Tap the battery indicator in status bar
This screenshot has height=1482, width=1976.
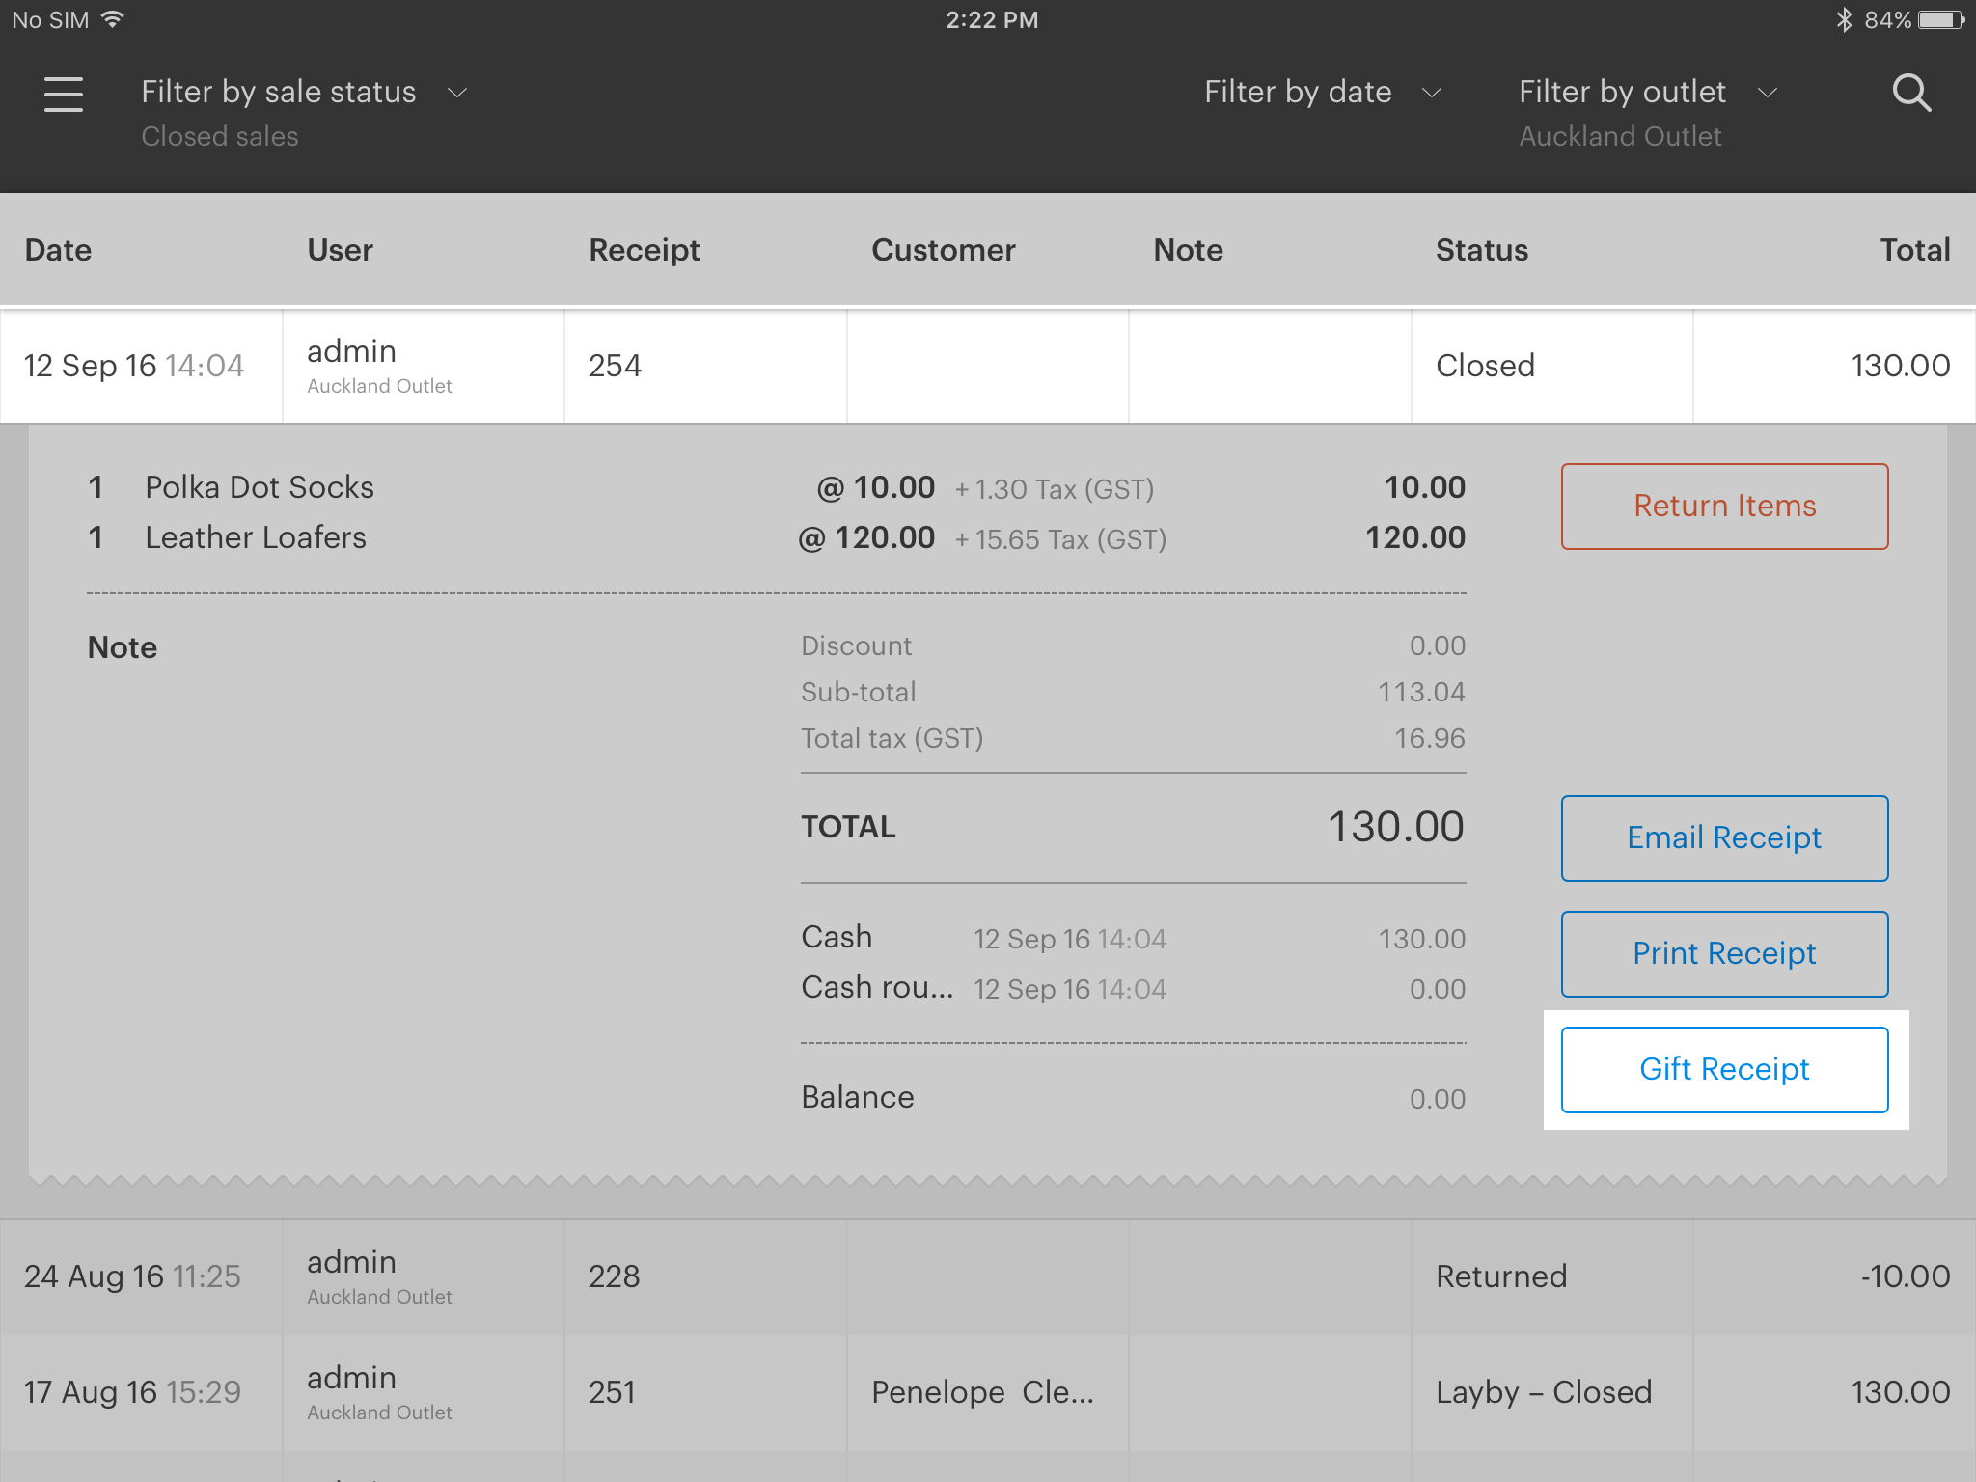pyautogui.click(x=1940, y=20)
